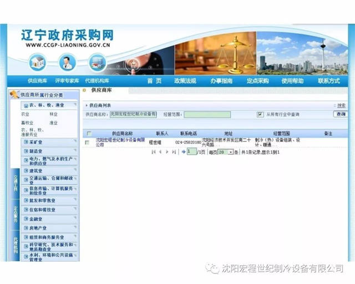Image resolution: width=355 pixels, height=284 pixels.
Task: Click the 联系人 column header
Action: coord(162,134)
